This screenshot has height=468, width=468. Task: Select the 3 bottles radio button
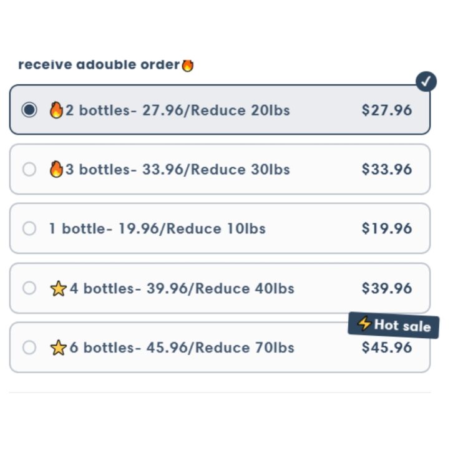point(29,169)
